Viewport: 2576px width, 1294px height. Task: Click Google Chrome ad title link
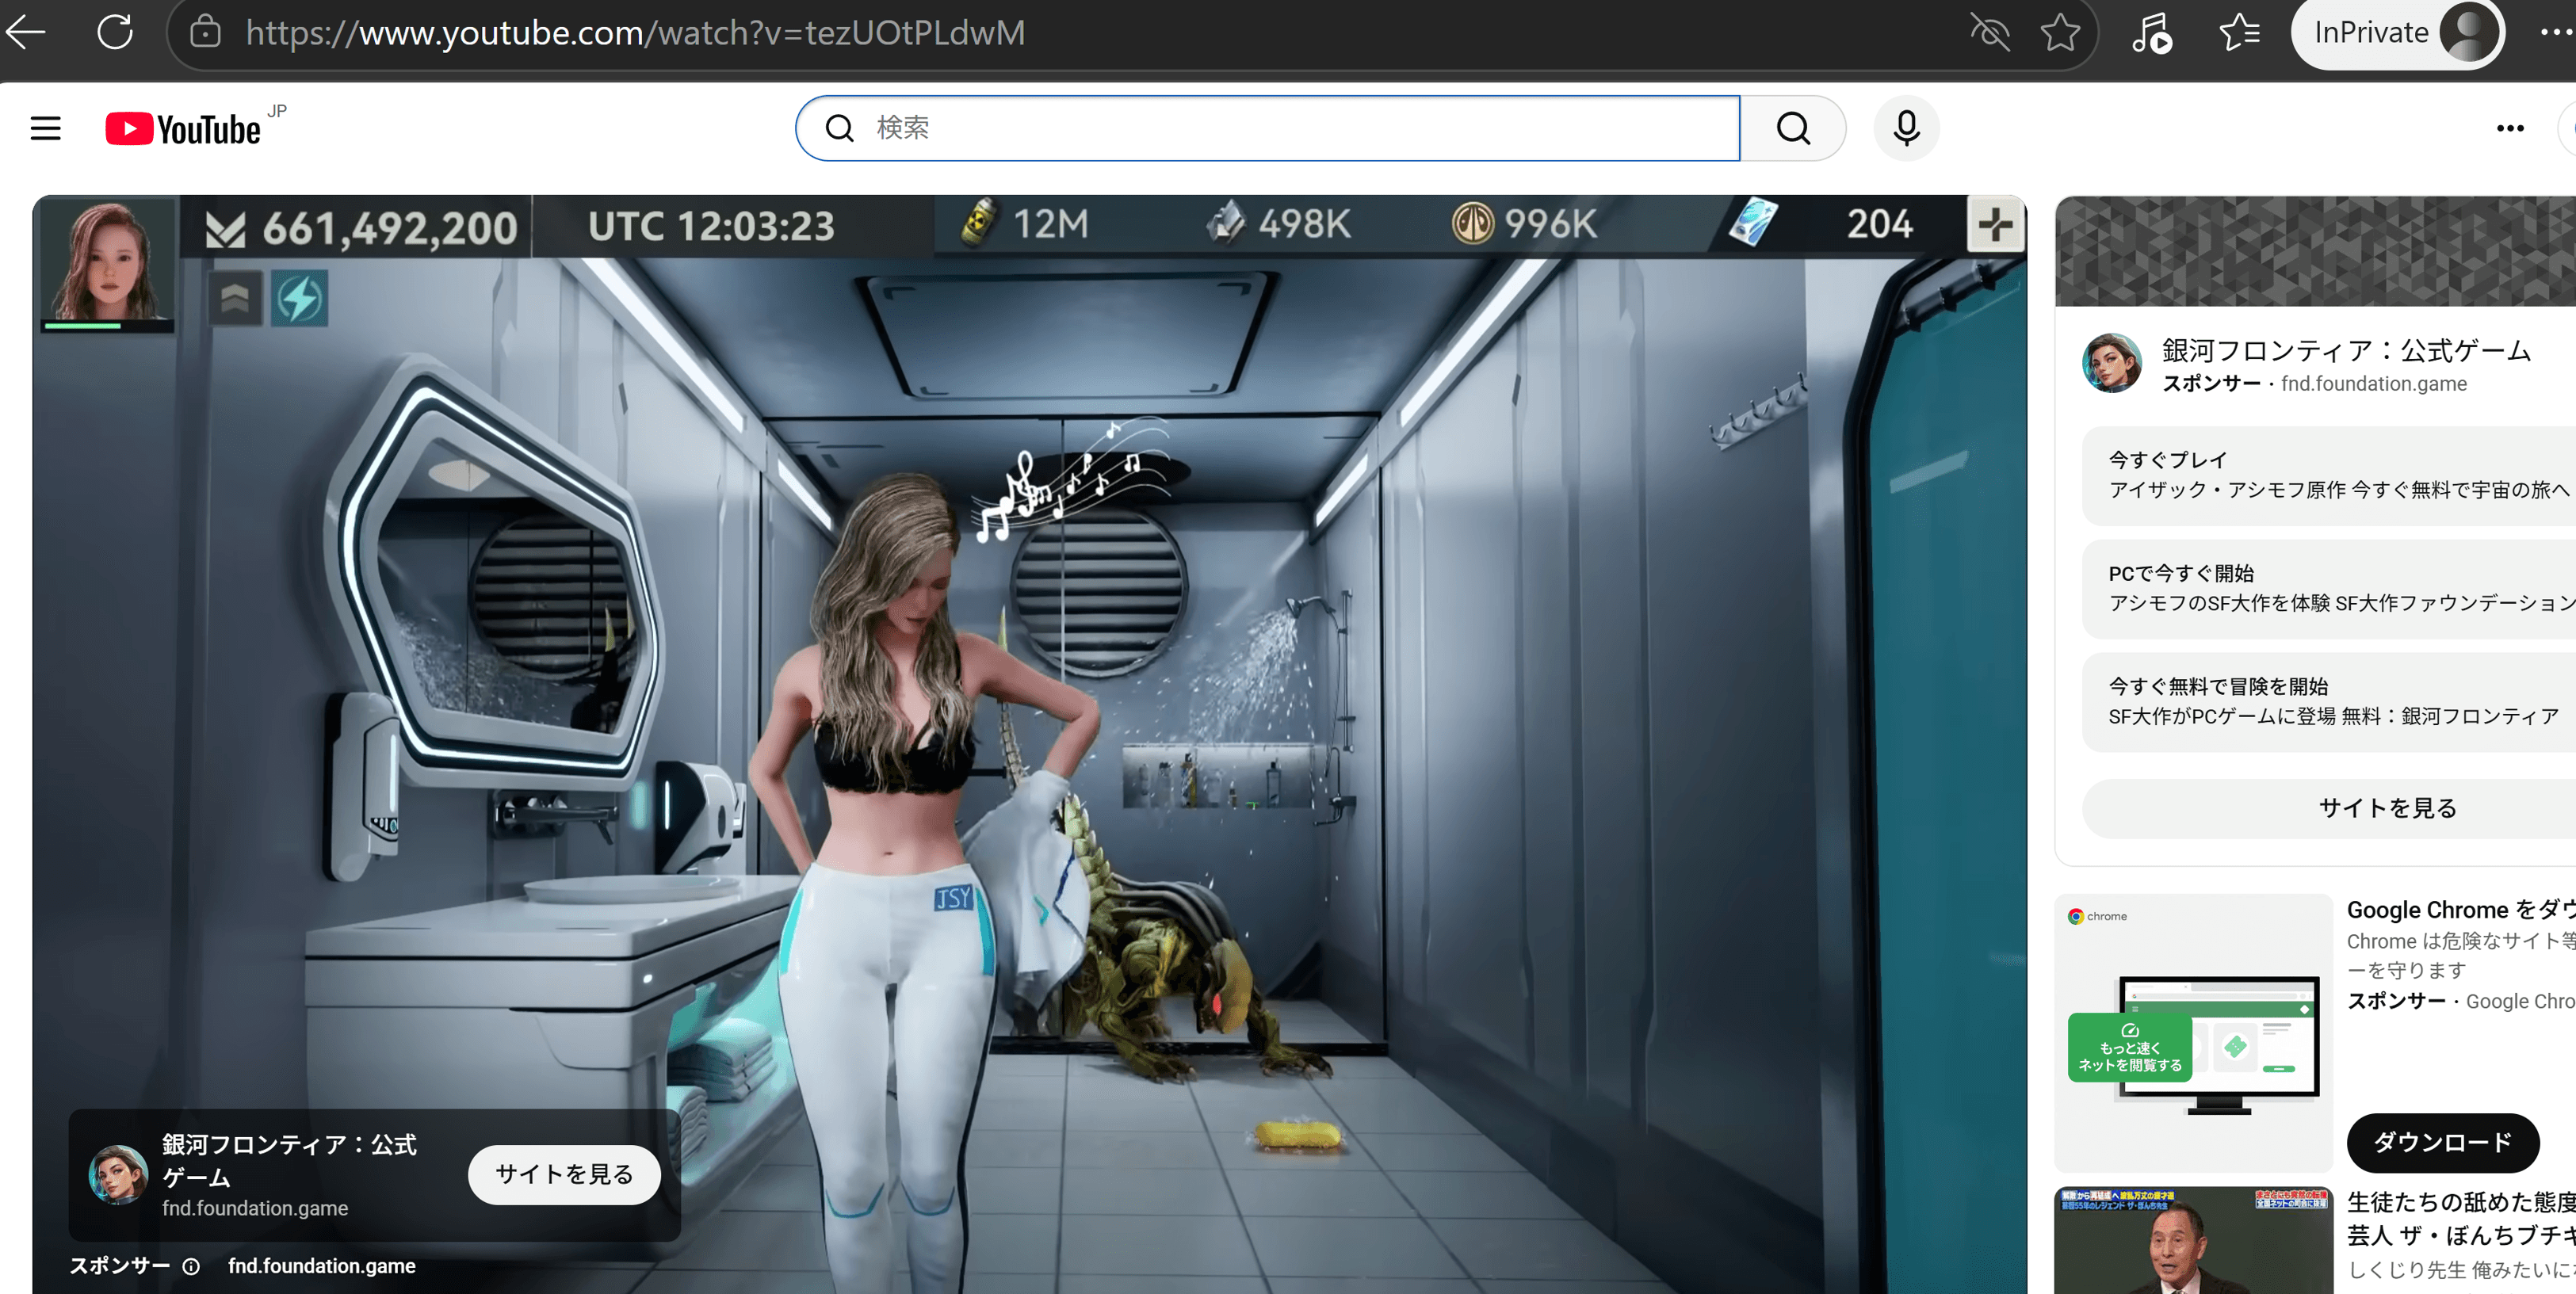(x=2461, y=910)
